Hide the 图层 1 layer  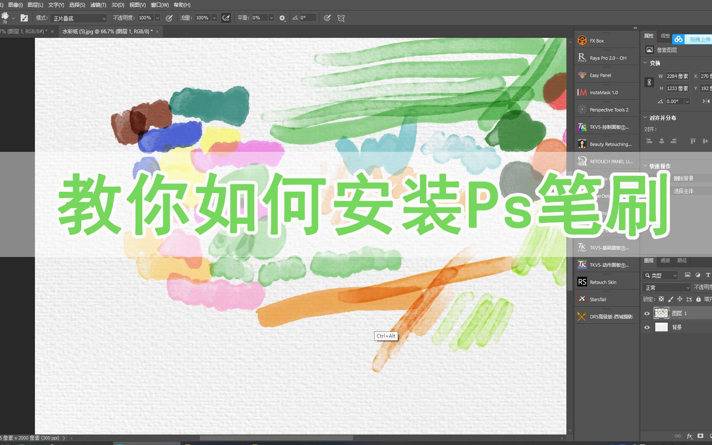[x=647, y=313]
